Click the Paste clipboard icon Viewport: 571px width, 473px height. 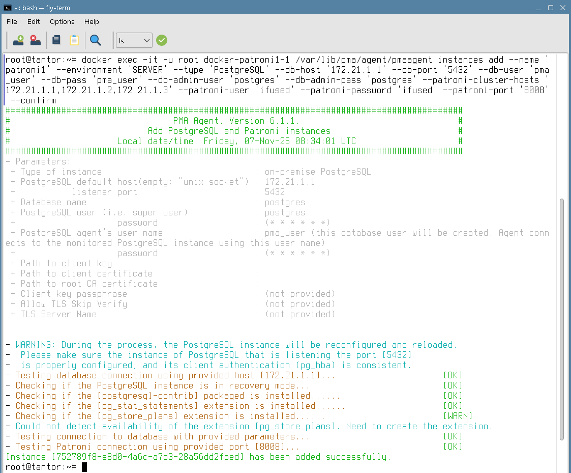tap(74, 40)
